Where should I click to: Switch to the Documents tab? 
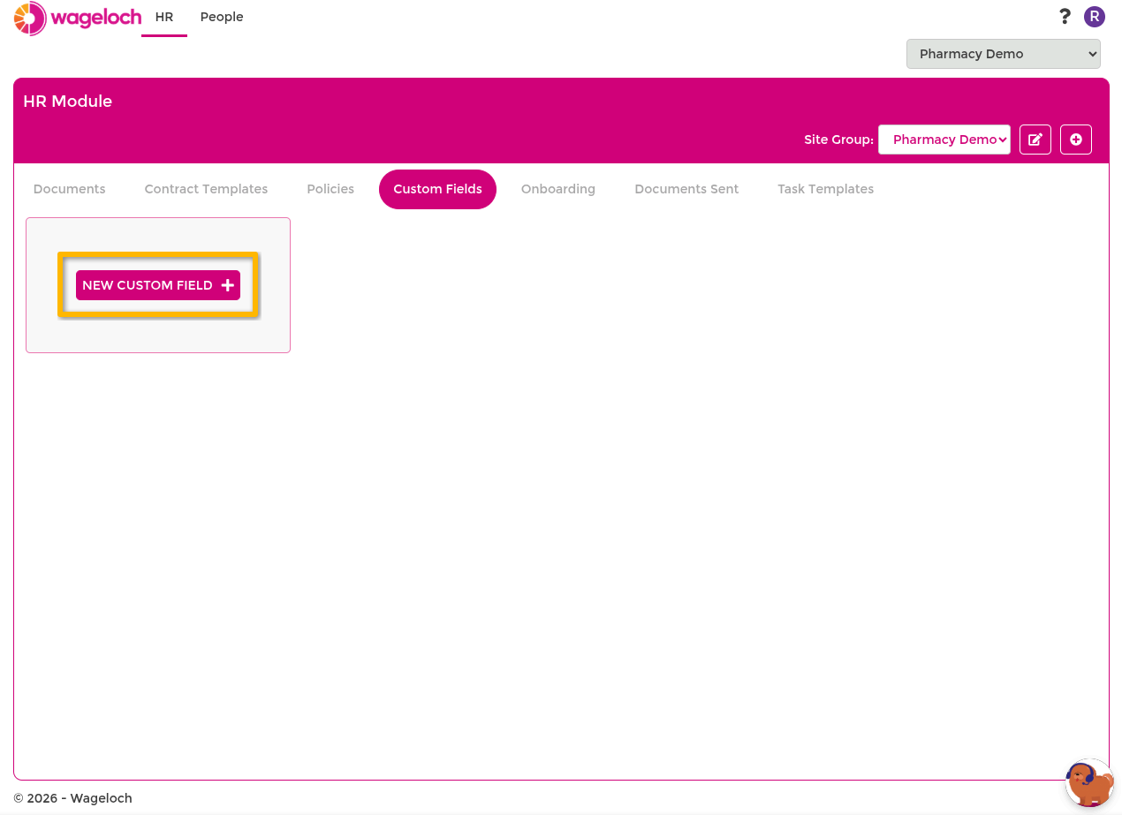69,189
